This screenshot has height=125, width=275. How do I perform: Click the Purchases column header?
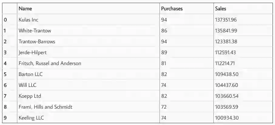point(172,9)
